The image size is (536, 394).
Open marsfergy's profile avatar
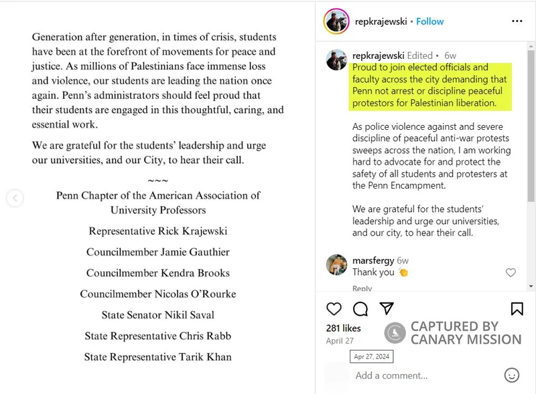[336, 265]
